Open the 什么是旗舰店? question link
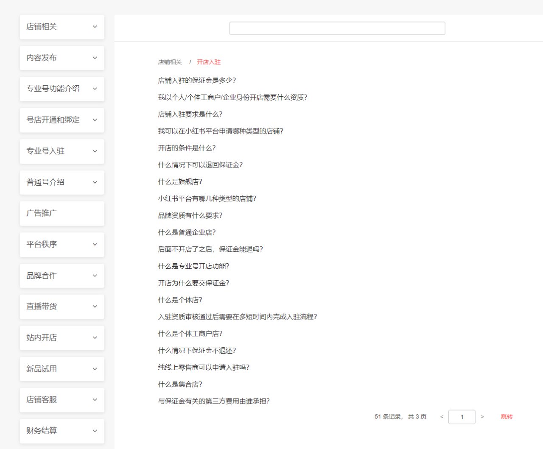The height and width of the screenshot is (449, 543). pyautogui.click(x=180, y=182)
